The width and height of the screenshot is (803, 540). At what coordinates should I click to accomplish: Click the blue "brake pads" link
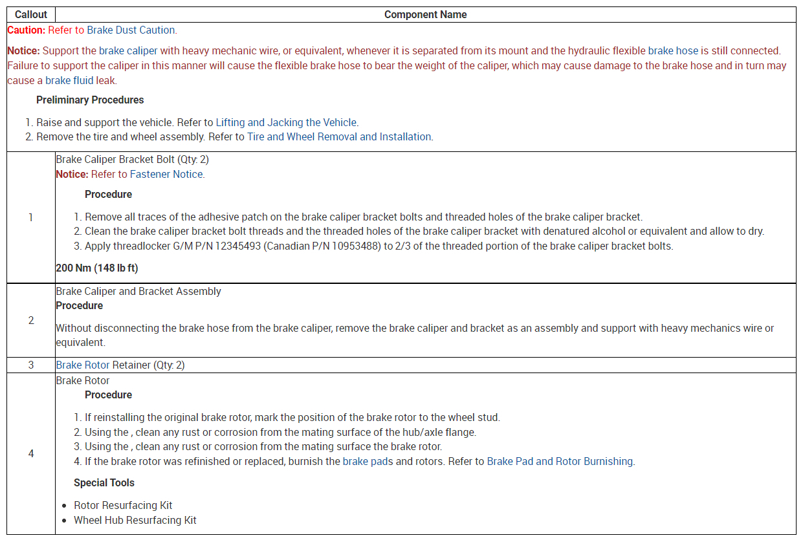(x=368, y=461)
